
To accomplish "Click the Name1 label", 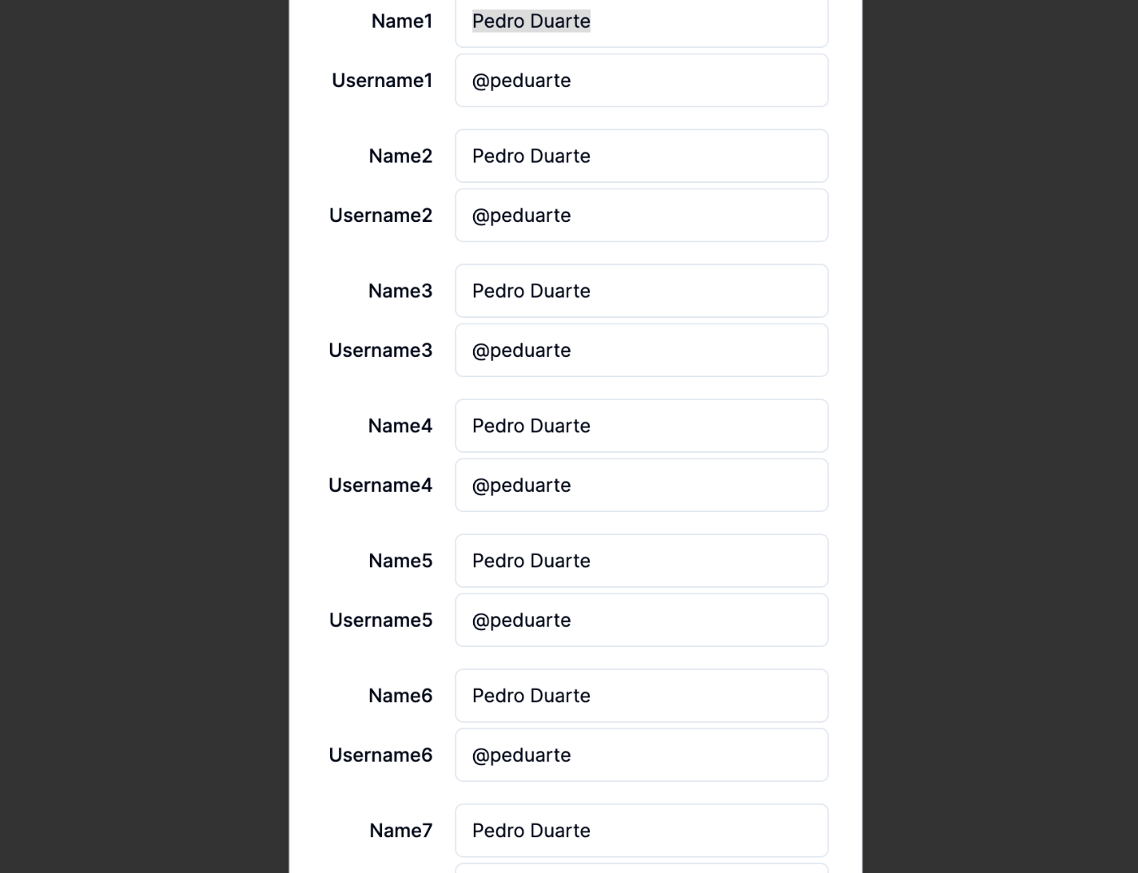I will pos(402,21).
